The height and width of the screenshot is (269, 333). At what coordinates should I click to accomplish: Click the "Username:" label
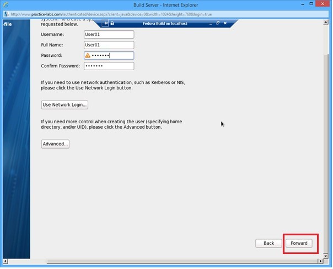tap(52, 34)
